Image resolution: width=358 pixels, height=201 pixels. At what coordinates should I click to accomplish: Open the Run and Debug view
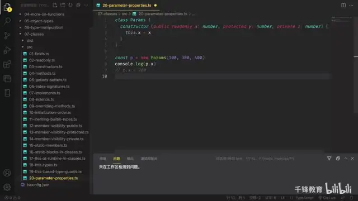click(7, 50)
